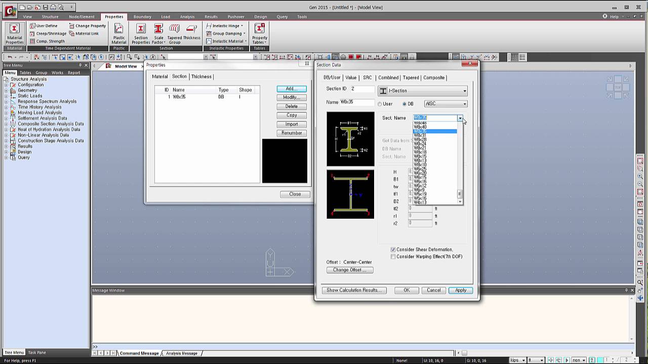Image resolution: width=648 pixels, height=364 pixels.
Task: Open Inelastic Material dropdown
Action: 227,41
